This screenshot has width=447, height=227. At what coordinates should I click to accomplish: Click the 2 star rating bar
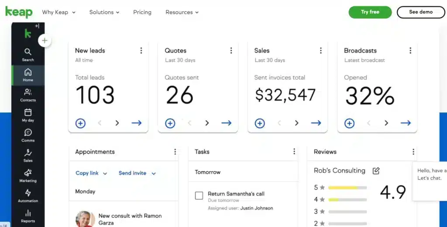(x=347, y=224)
